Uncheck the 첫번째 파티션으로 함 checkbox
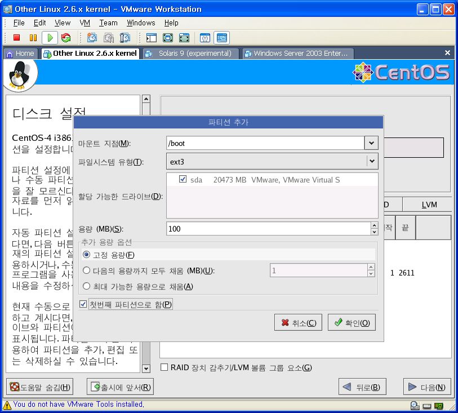Image resolution: width=458 pixels, height=413 pixels. pyautogui.click(x=83, y=304)
